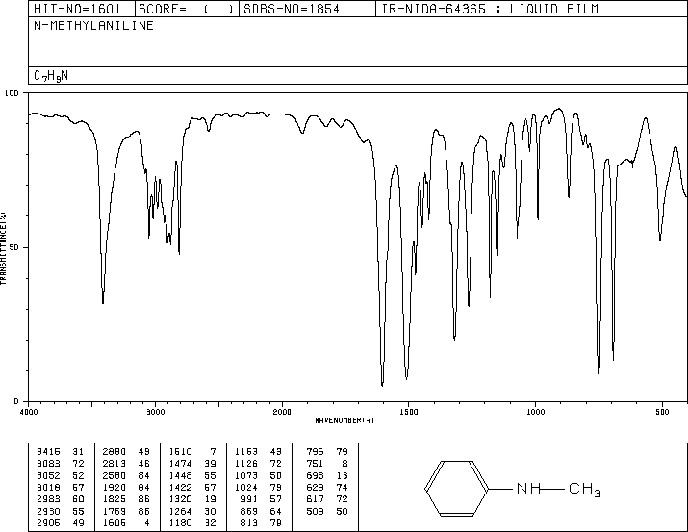Select peak table entry 1769
The height and width of the screenshot is (532, 688).
pos(115,512)
